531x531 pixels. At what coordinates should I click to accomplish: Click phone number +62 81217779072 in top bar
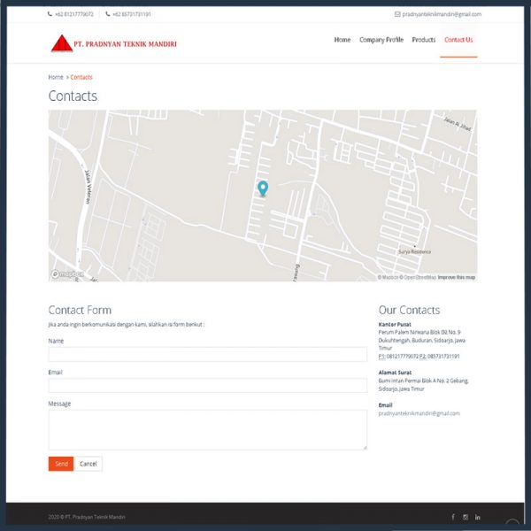[74, 14]
